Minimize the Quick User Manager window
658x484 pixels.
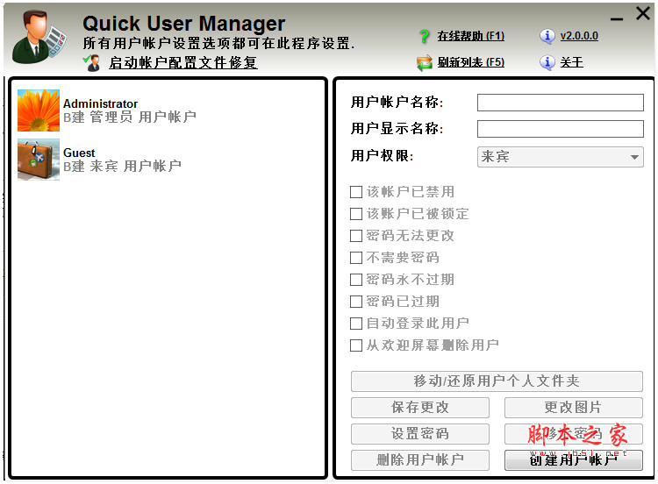pos(617,18)
